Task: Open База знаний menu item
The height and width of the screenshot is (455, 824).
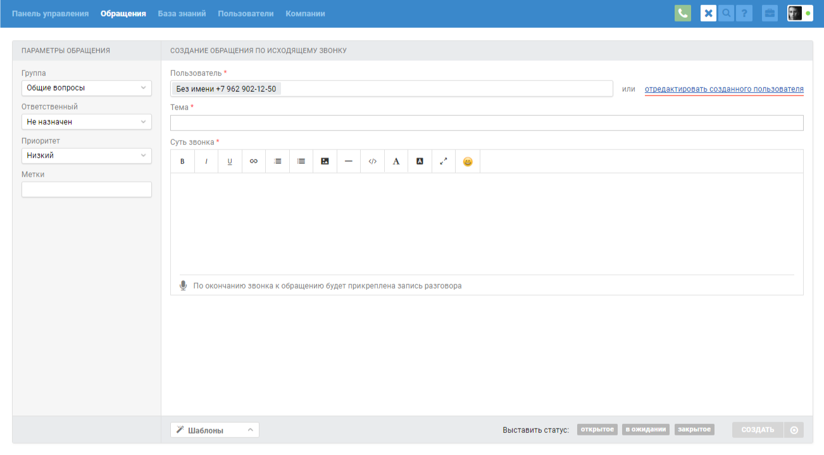Action: [x=182, y=13]
